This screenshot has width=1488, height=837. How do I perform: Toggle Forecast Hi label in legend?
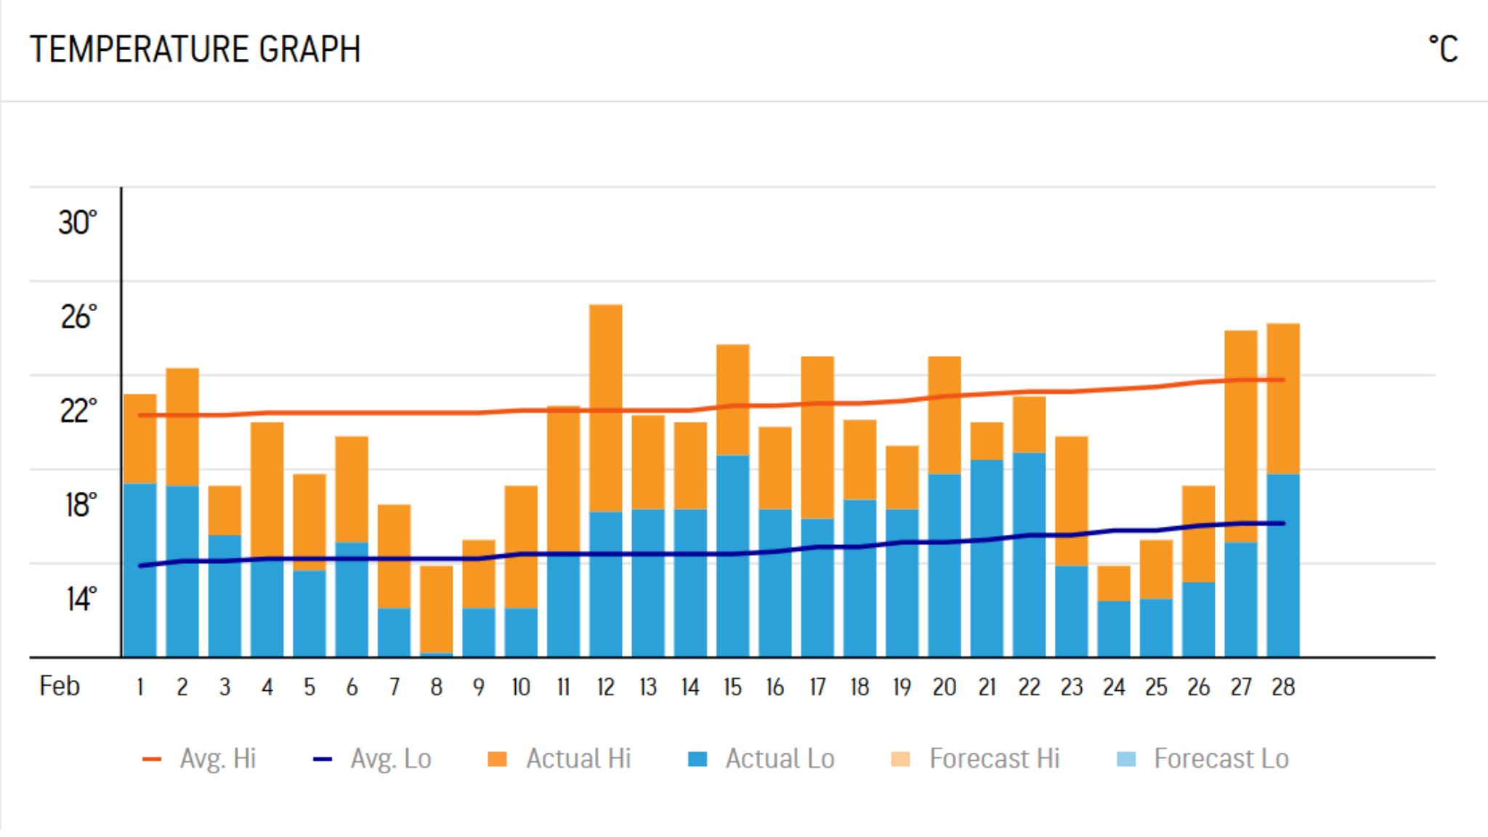click(994, 759)
